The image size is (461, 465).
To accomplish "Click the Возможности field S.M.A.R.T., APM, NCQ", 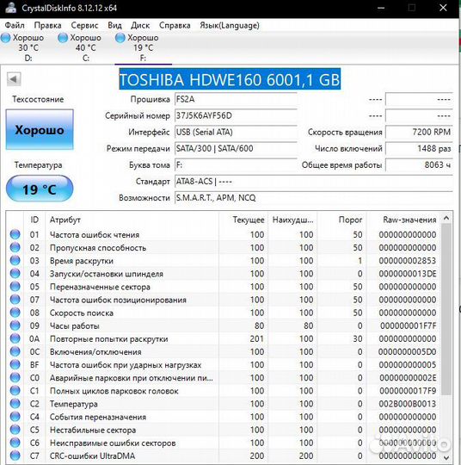I will 314,198.
